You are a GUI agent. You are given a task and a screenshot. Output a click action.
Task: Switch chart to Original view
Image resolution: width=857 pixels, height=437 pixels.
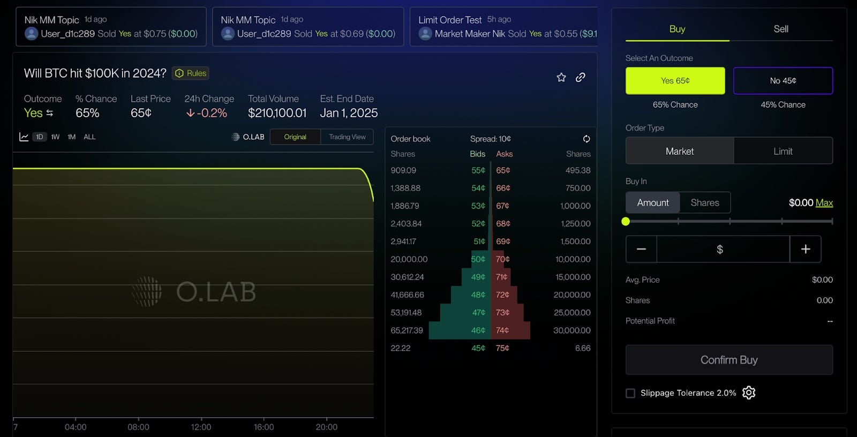[x=295, y=137]
